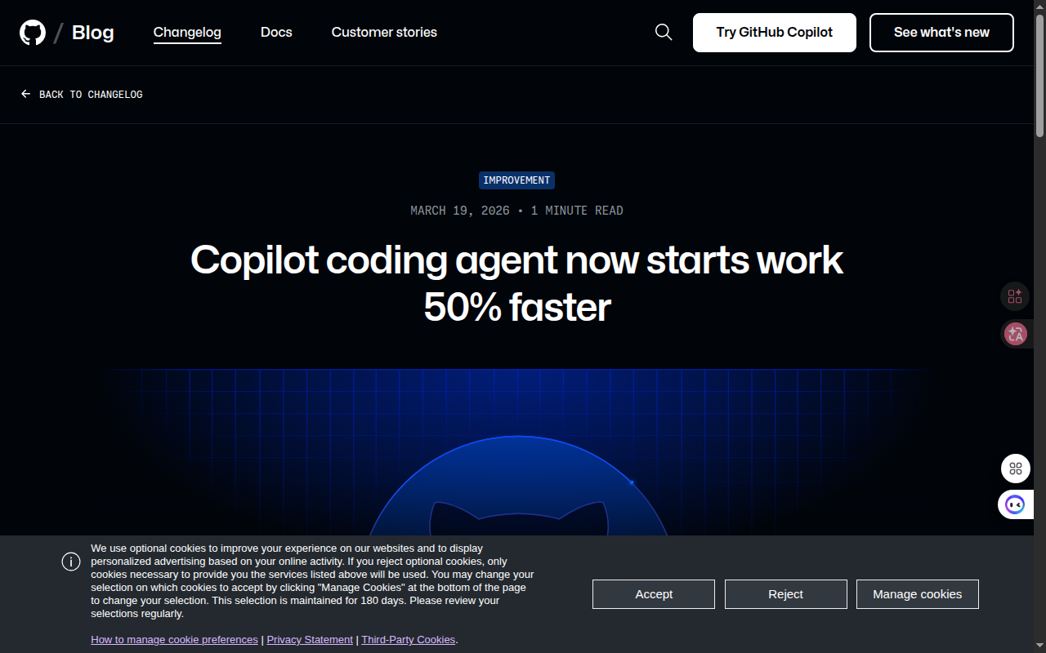The width and height of the screenshot is (1046, 653).
Task: Click the See what's new button
Action: pos(941,33)
